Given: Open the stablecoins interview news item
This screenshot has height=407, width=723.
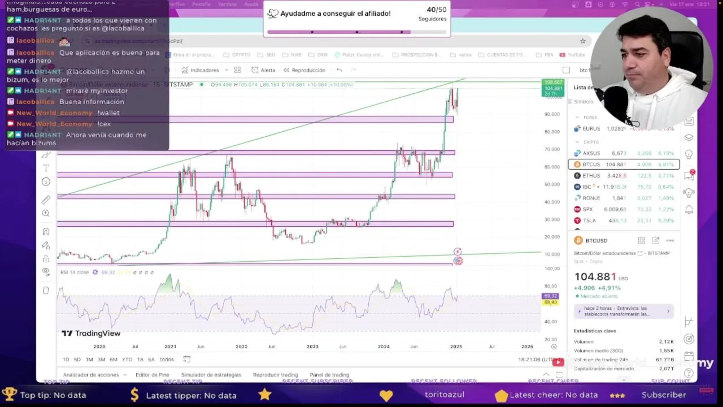Looking at the screenshot, I should [x=624, y=311].
